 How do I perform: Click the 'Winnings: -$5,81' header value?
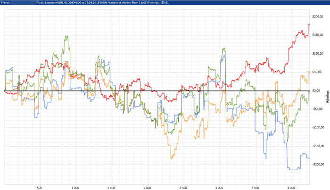point(158,3)
